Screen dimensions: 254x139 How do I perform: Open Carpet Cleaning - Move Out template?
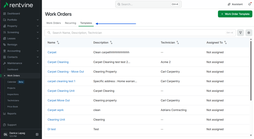66,72
